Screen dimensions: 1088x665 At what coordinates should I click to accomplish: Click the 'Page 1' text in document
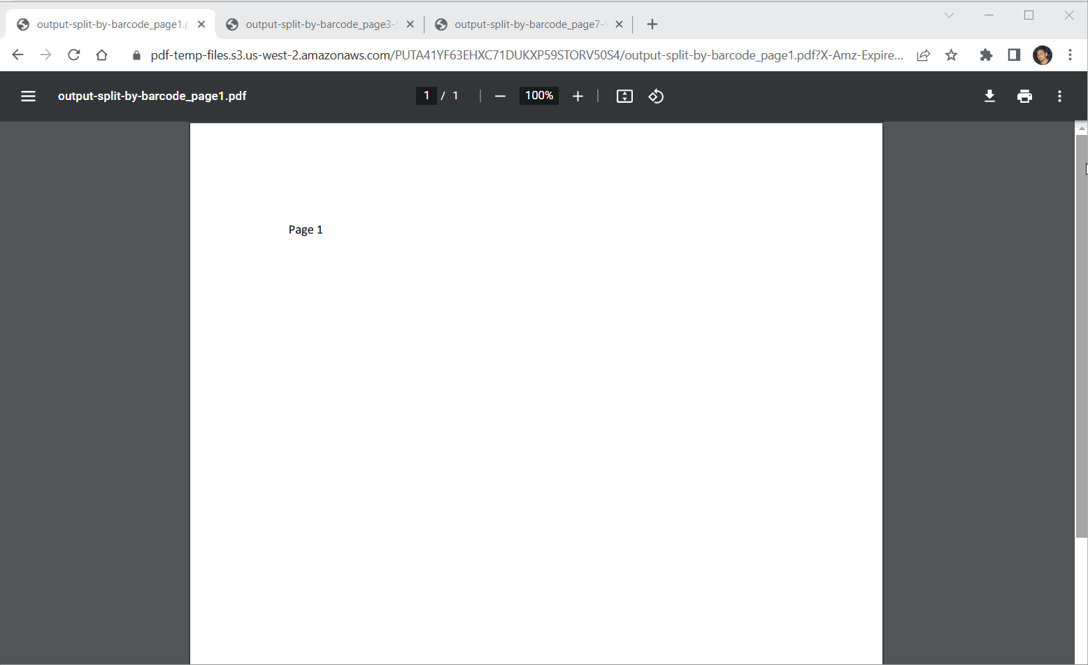(306, 229)
